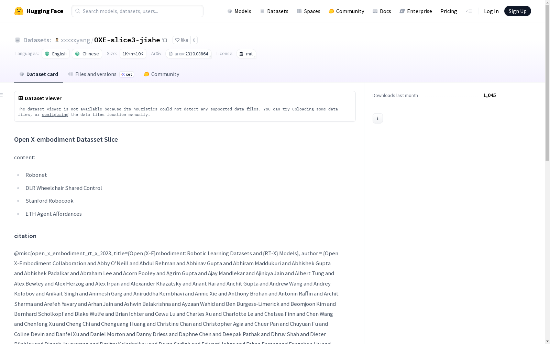Like this dataset
This screenshot has height=344, width=550.
[x=181, y=40]
